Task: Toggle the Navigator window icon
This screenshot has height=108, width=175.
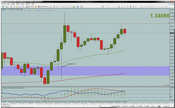Action: coord(17,7)
